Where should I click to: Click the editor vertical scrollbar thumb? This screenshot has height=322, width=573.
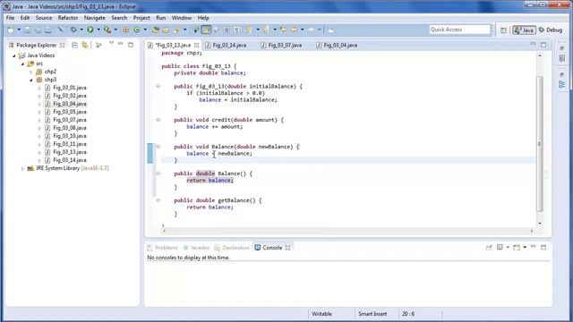point(540,144)
